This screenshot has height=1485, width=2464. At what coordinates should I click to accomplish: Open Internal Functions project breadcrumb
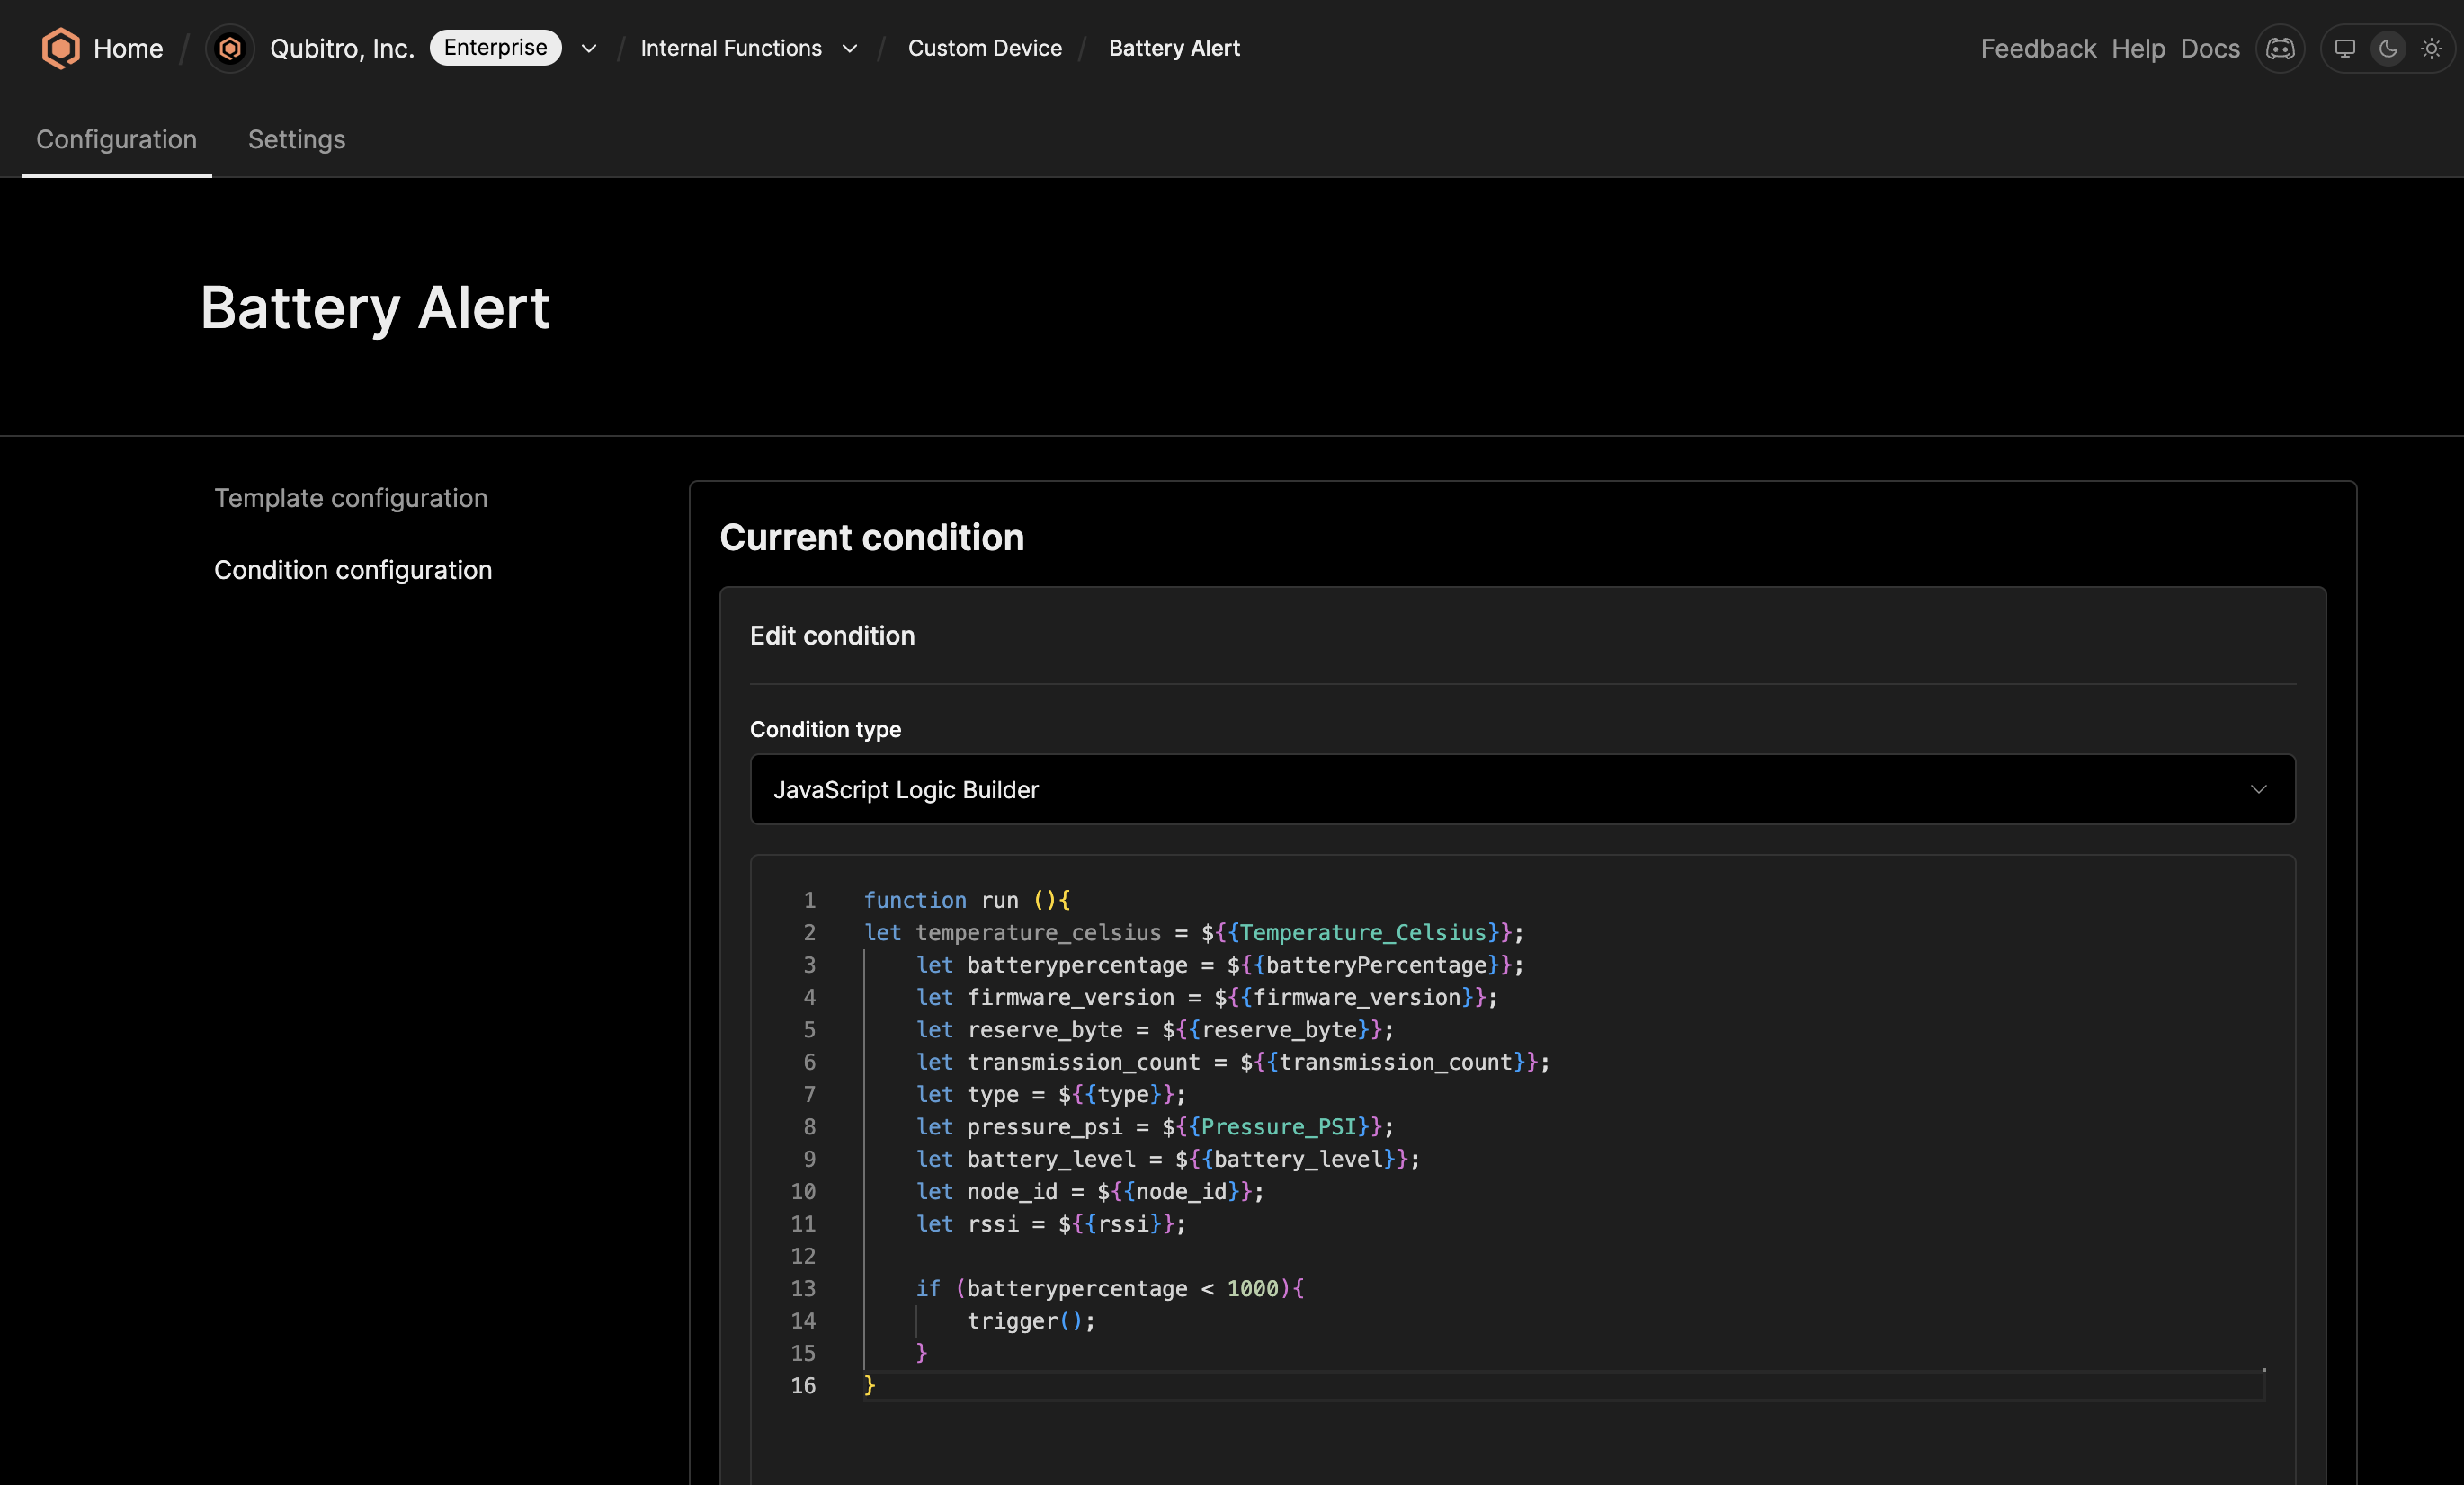731,48
